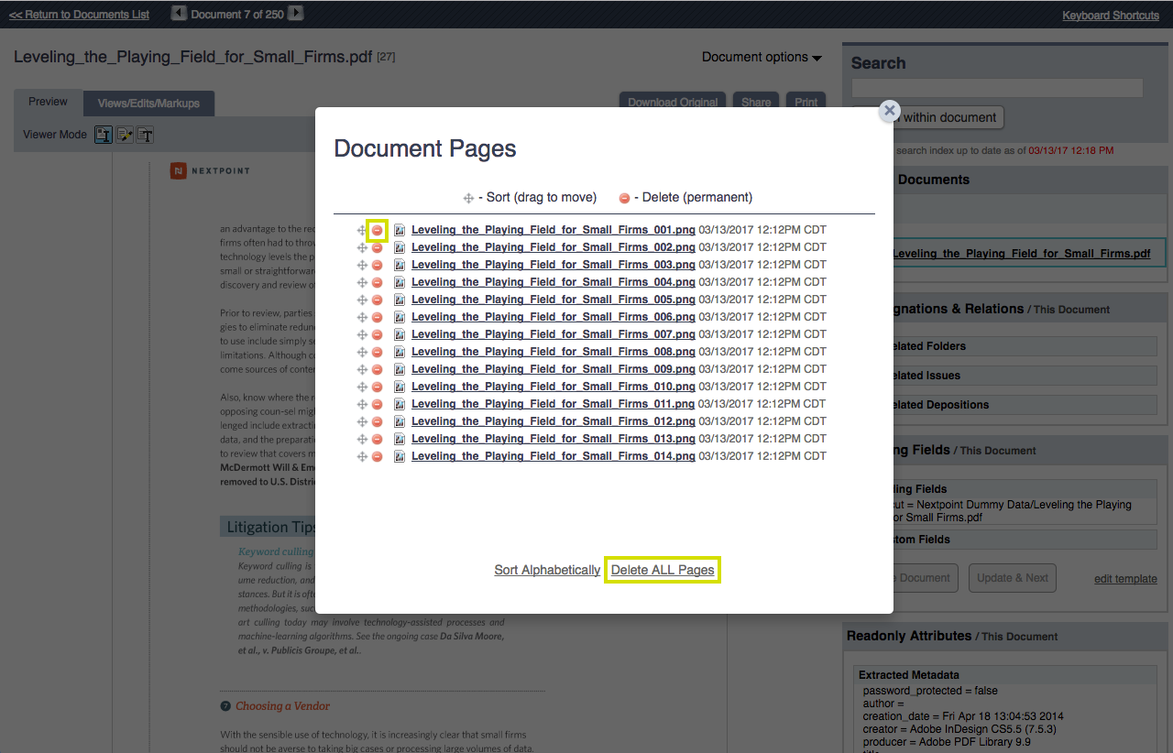Click timestamp text of page 004.png
The image size is (1173, 753).
click(x=762, y=282)
